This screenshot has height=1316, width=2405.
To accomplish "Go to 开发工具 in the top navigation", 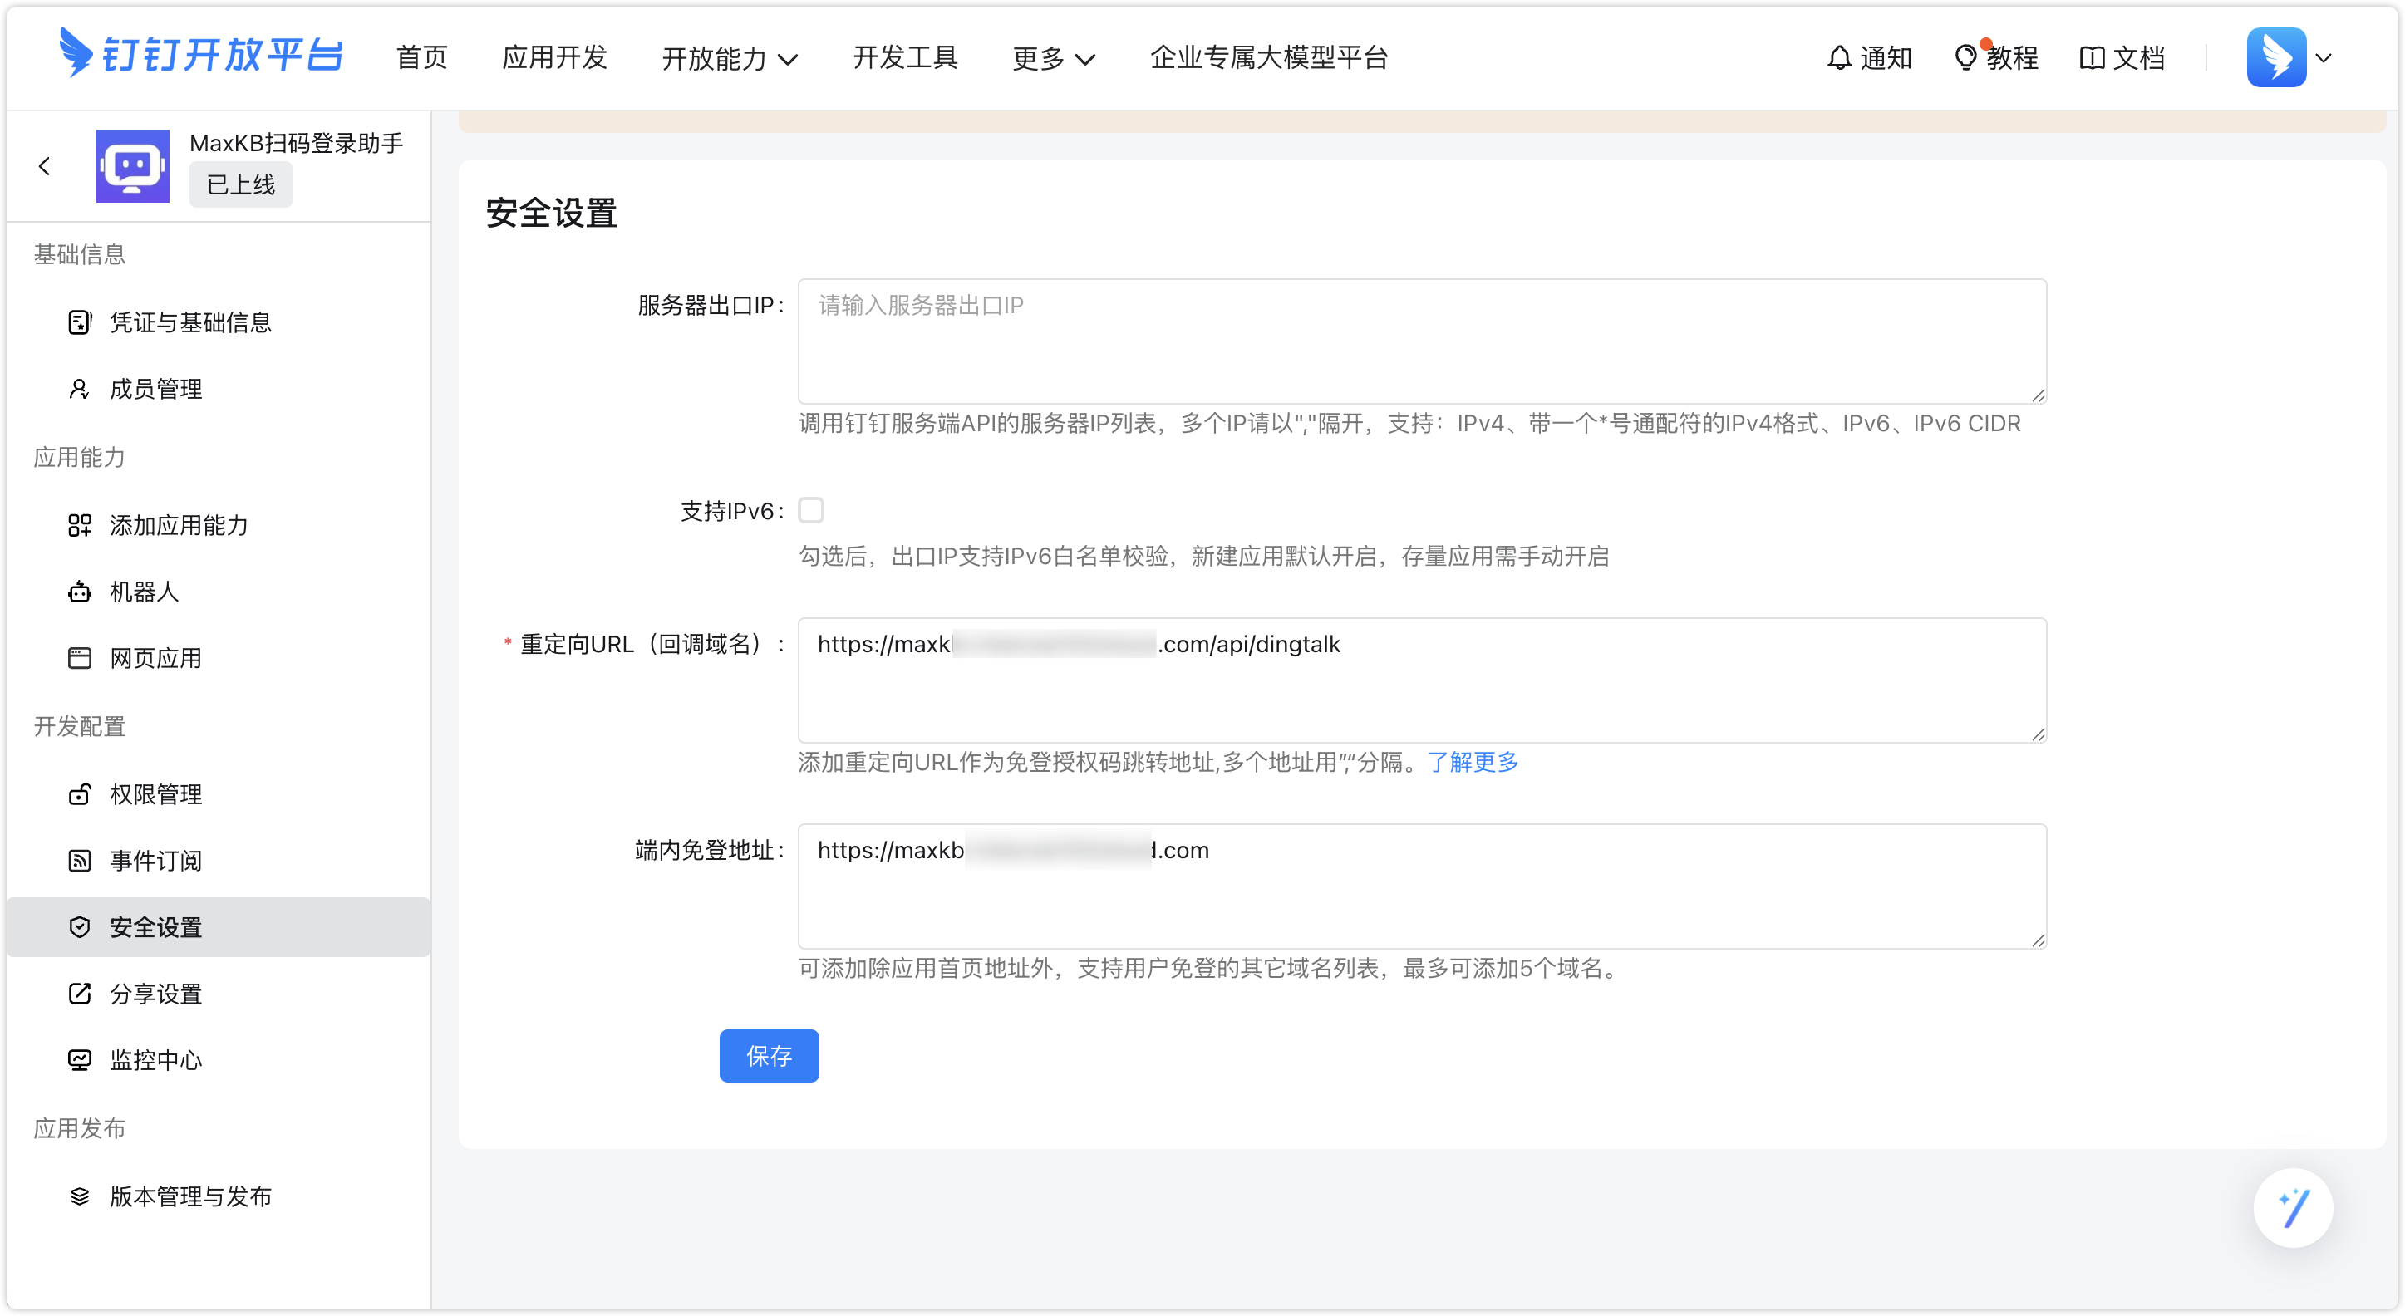I will click(905, 58).
